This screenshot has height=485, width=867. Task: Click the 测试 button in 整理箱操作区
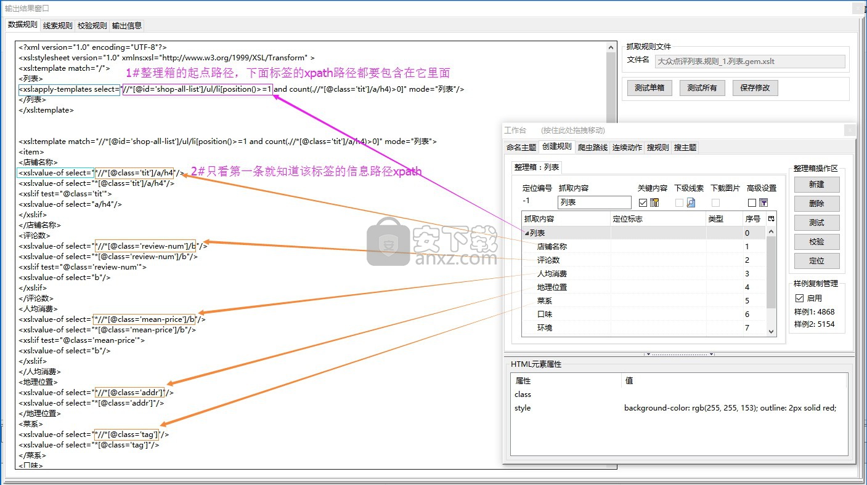[x=816, y=223]
